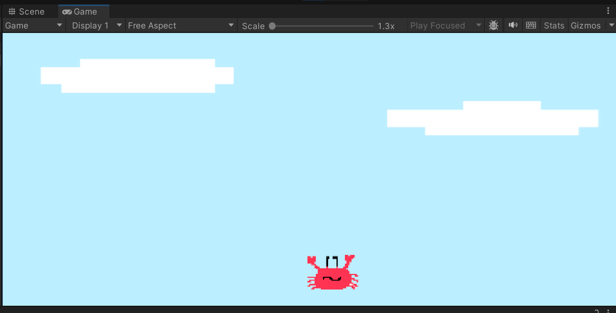
Task: Open the Display 1 dropdown
Action: [x=96, y=26]
